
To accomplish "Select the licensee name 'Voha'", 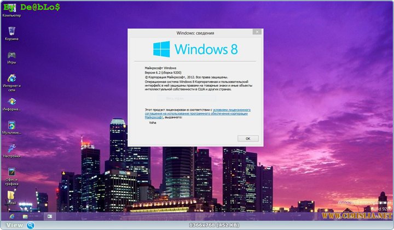I will (x=153, y=123).
